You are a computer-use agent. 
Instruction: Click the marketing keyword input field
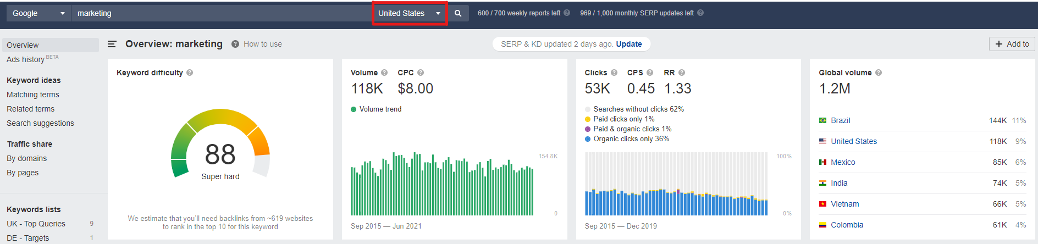[222, 13]
